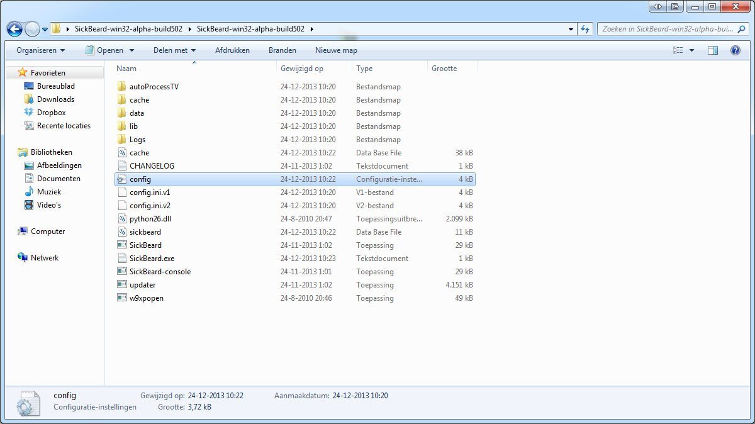Select Favorieten in the navigation pane
Screen dimensions: 755x424
tap(48, 73)
